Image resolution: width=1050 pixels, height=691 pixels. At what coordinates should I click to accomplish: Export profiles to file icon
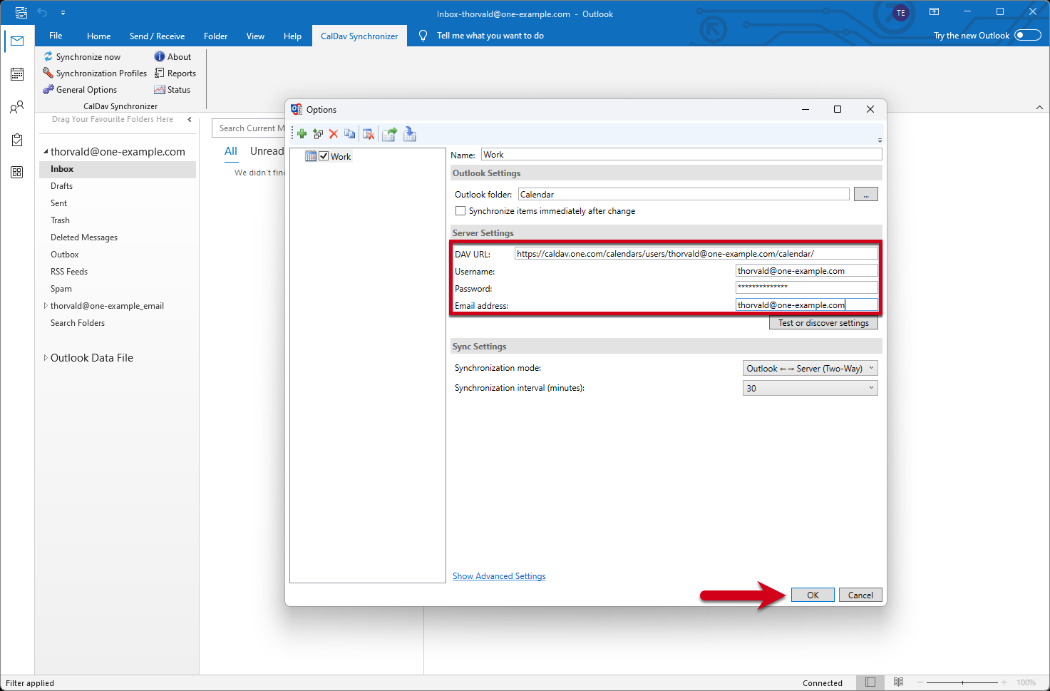pos(389,134)
